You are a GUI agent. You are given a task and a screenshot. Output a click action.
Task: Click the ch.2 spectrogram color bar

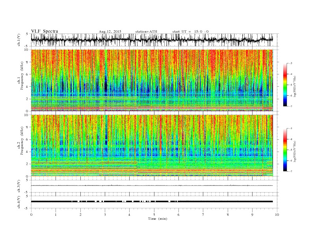click(x=285, y=150)
